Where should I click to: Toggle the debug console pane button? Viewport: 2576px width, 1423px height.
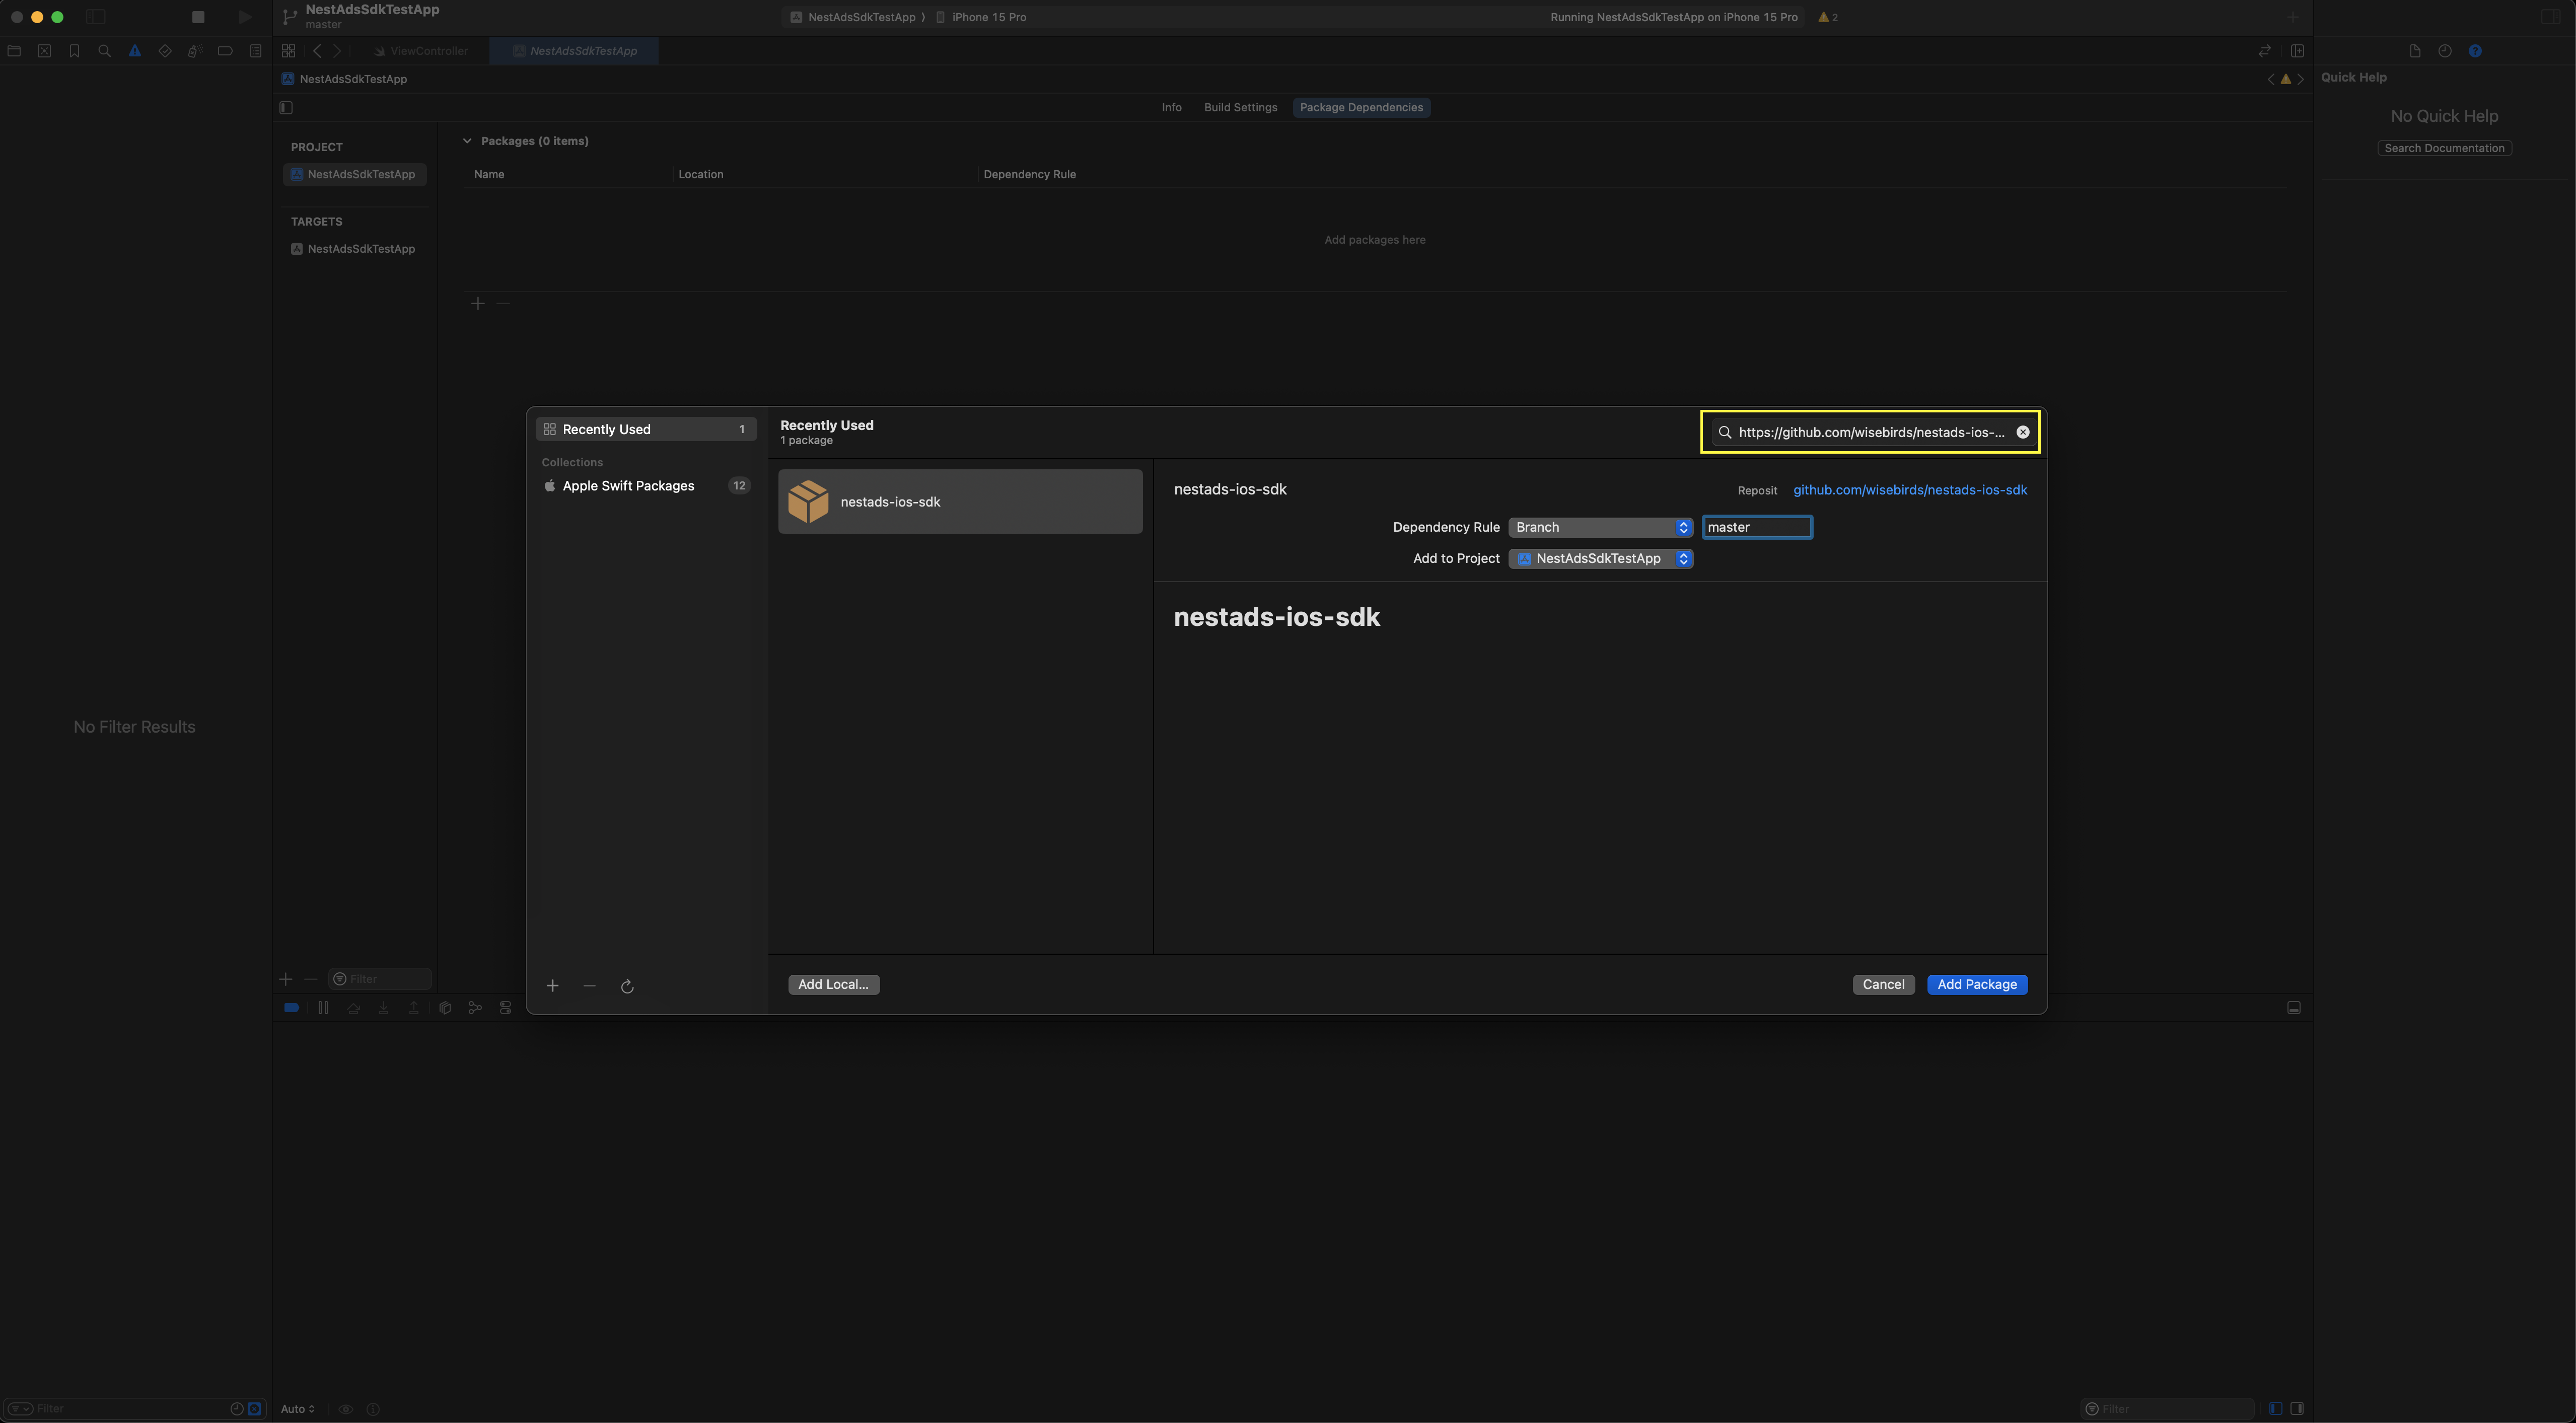[2293, 1008]
